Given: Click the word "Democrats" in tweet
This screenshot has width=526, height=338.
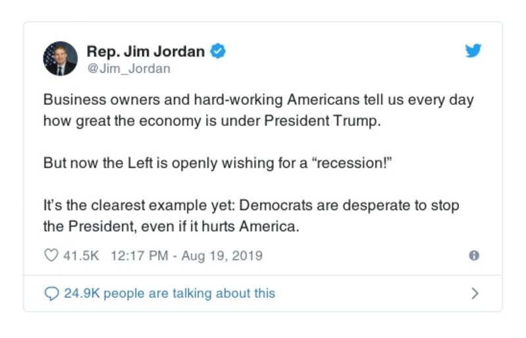Looking at the screenshot, I should pos(275,206).
